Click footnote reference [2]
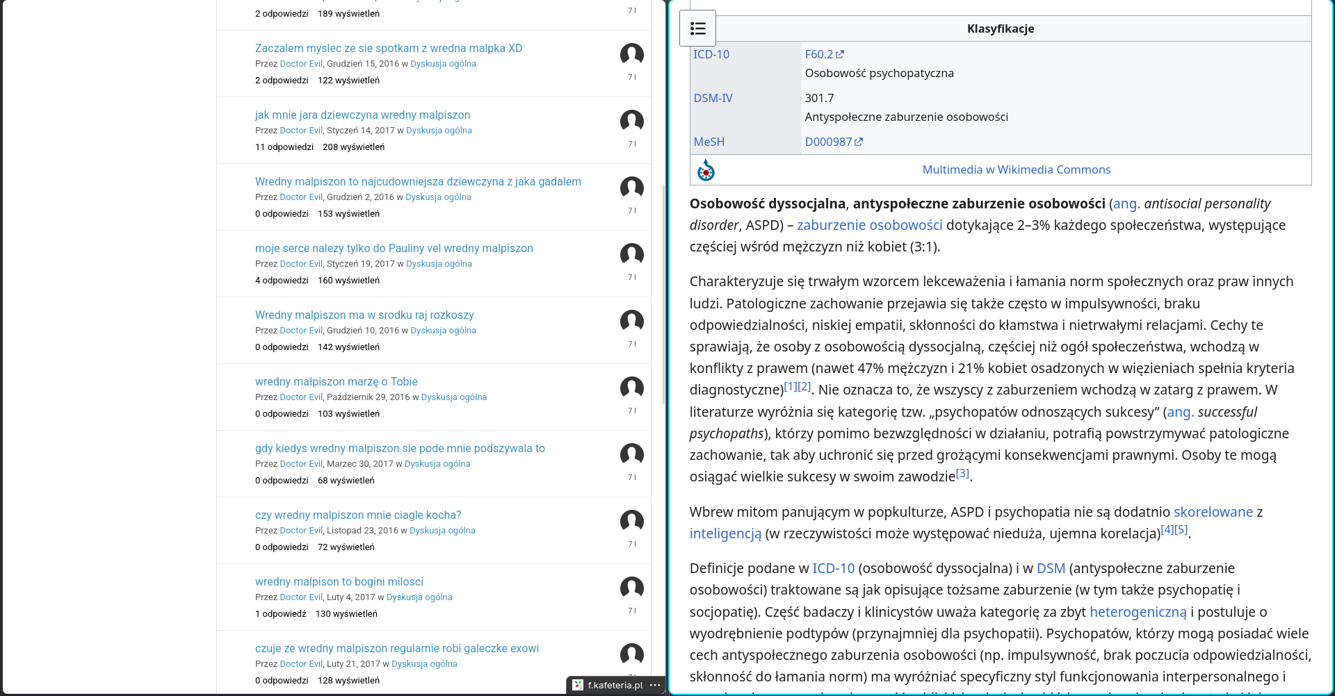 [804, 386]
